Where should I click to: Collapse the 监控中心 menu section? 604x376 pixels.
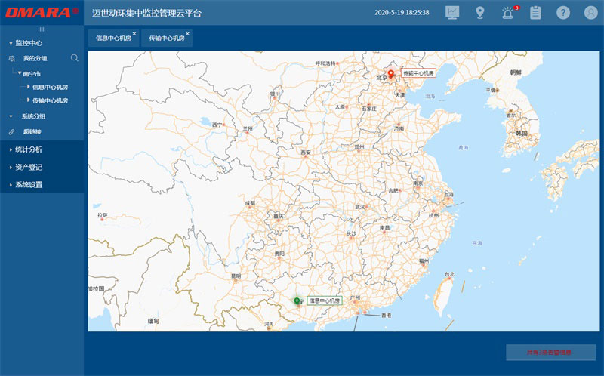(30, 43)
